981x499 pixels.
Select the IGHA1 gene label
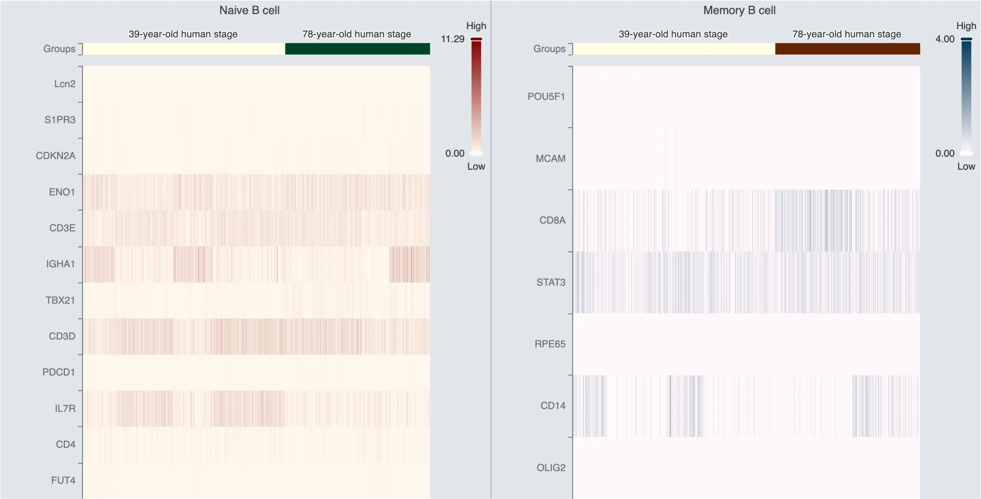pyautogui.click(x=61, y=263)
